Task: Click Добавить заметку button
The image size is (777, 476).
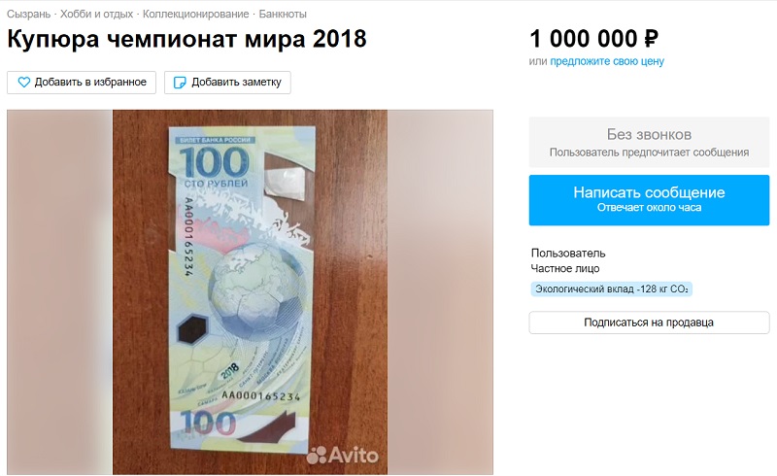Action: click(227, 83)
